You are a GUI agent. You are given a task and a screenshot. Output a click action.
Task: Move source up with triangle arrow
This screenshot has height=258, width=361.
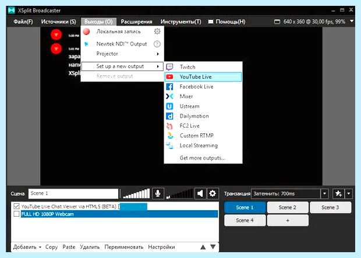point(203,247)
